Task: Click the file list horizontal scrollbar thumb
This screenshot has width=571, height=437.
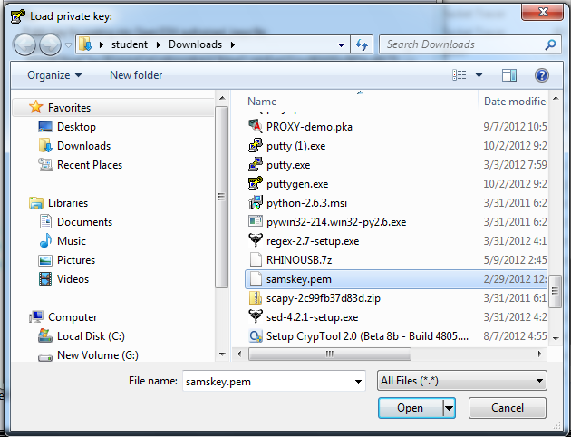Action: [330, 354]
